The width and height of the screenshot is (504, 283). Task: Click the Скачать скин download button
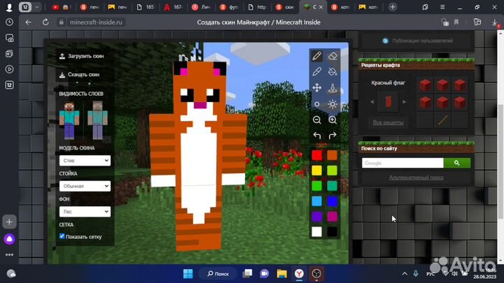[79, 75]
